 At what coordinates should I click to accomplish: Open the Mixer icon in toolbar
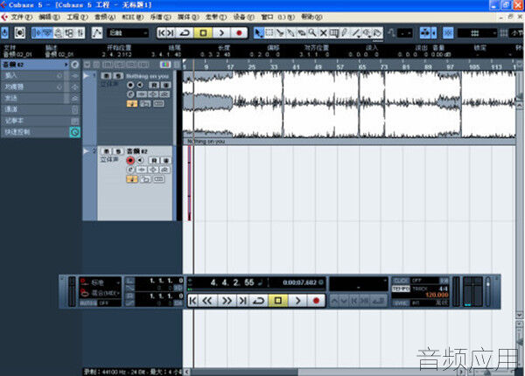pos(80,32)
